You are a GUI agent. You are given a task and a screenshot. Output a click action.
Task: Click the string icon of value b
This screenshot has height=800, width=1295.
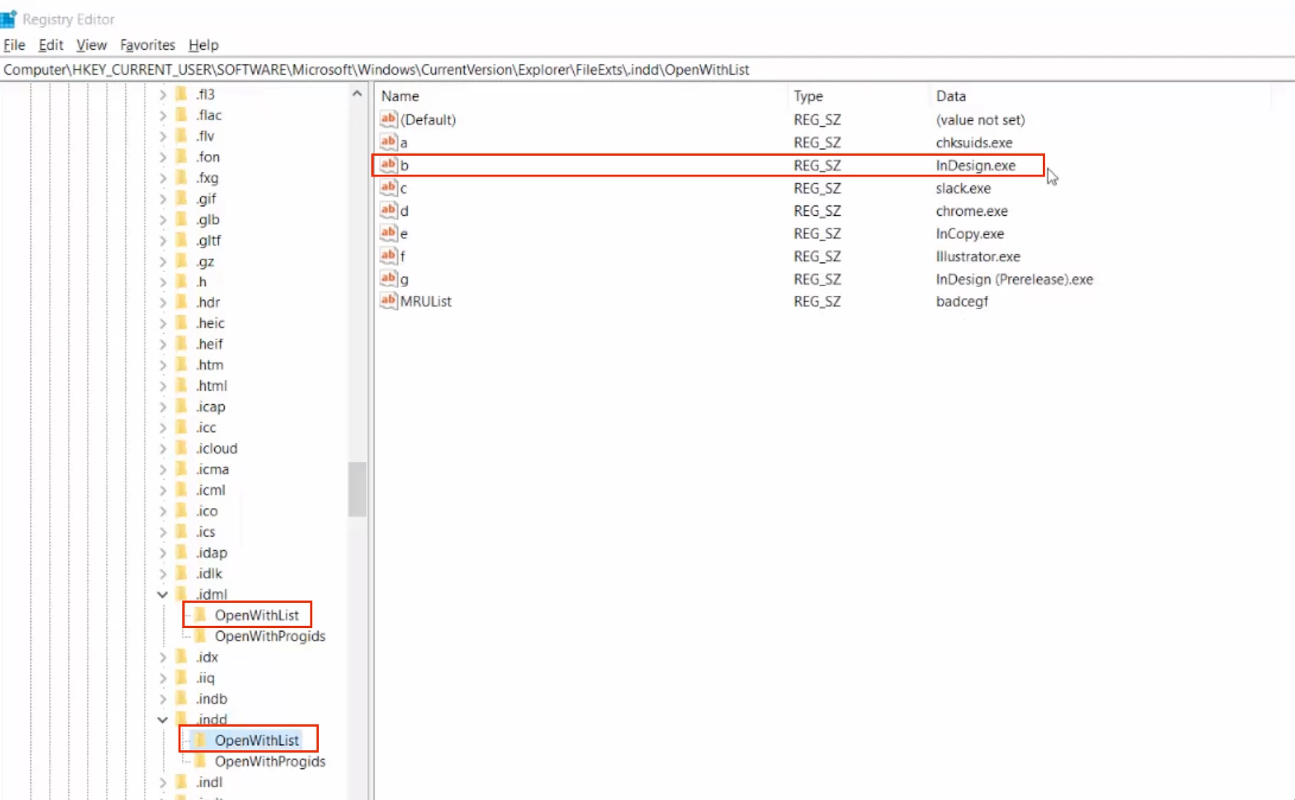[x=388, y=164]
